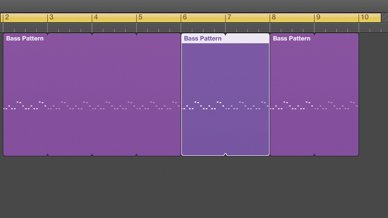Click bar 8 marker in the ruler
Viewport: 388px width, 218px height.
point(273,17)
